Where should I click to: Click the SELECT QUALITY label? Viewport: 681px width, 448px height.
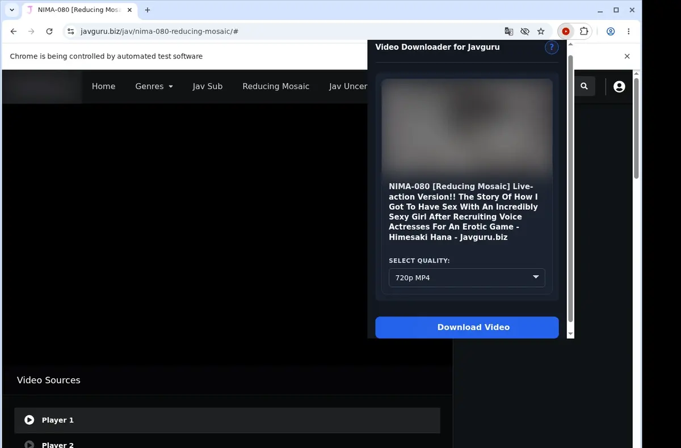pos(419,261)
